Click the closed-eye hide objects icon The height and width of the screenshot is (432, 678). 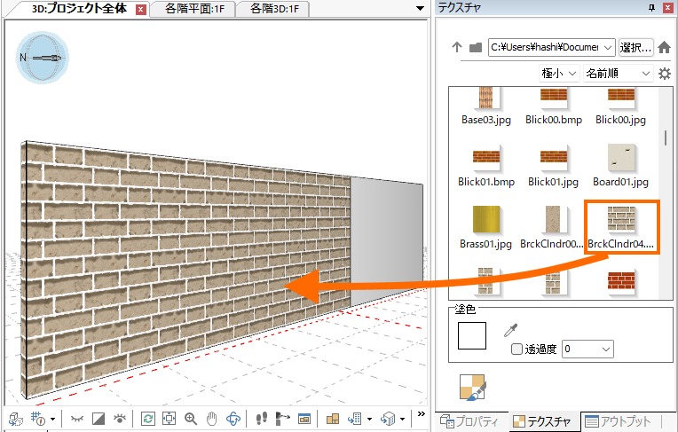(x=77, y=419)
